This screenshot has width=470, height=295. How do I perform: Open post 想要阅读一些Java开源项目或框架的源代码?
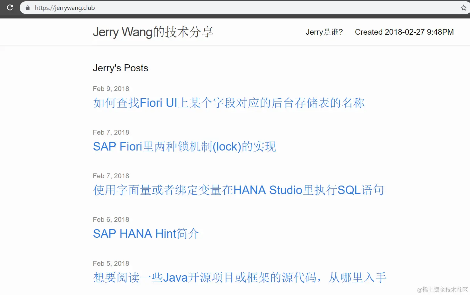coord(240,277)
